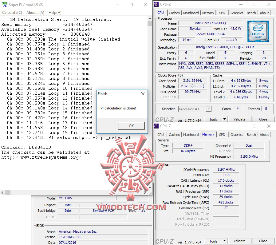Click the memory Type value DDR4

[x=188, y=146]
